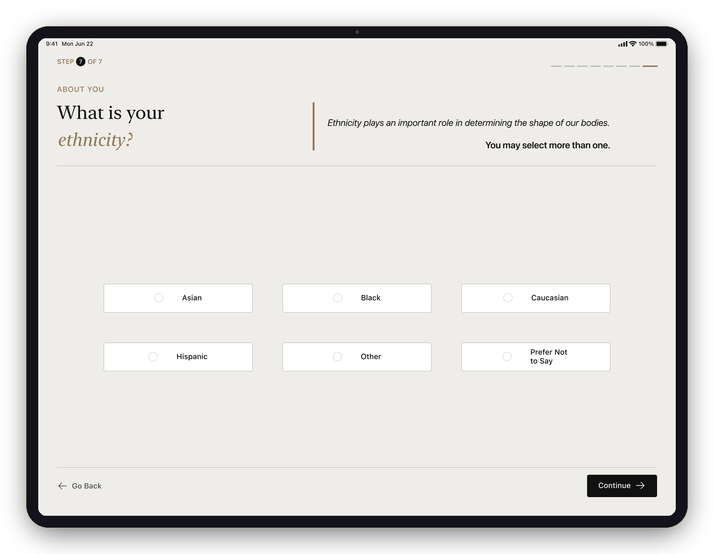Viewport: 714px width, 554px height.
Task: Click the 'Hispanic' option label text
Action: click(x=192, y=356)
